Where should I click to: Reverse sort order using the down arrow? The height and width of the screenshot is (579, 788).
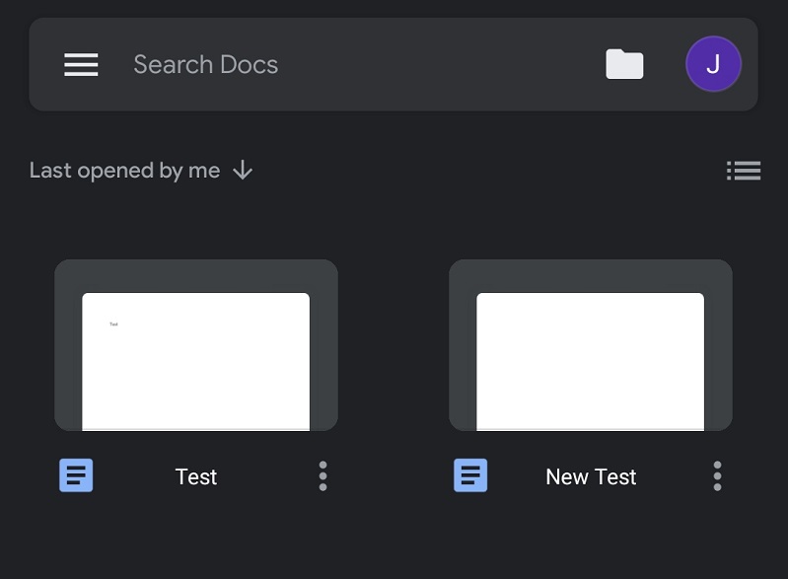click(x=243, y=171)
